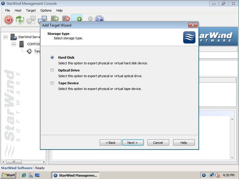The width and height of the screenshot is (239, 179).
Task: Click log panel scroll down arrow
Action: 232,158
